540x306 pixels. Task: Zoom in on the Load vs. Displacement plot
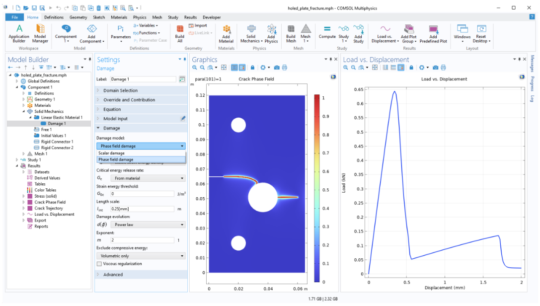tap(346, 68)
